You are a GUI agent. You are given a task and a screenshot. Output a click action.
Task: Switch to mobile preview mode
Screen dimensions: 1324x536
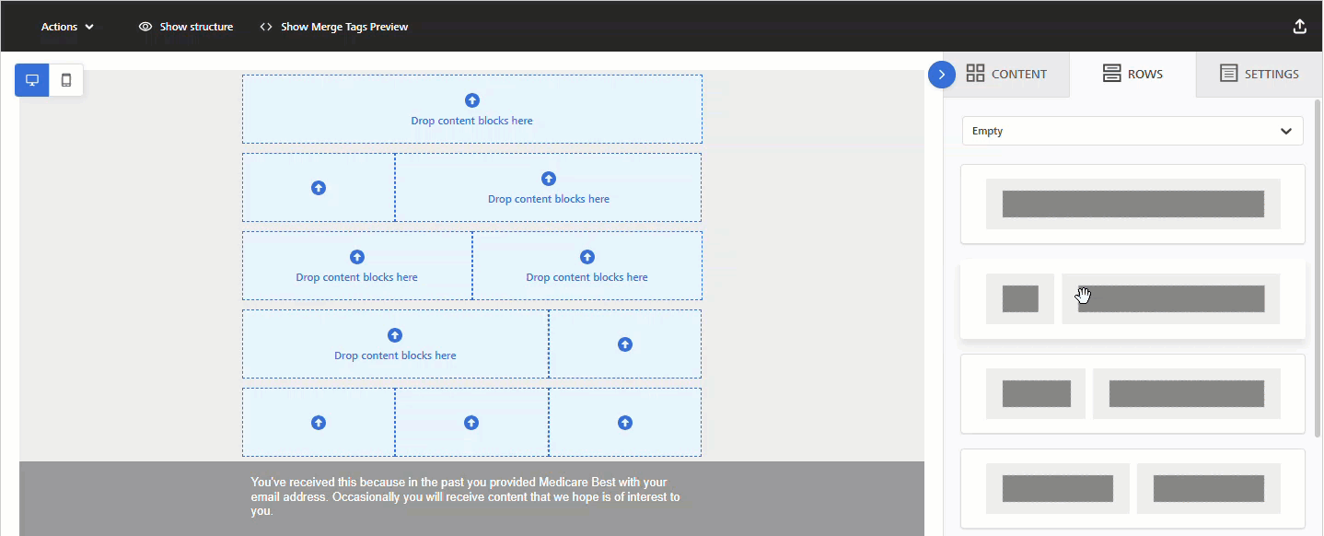pyautogui.click(x=65, y=80)
